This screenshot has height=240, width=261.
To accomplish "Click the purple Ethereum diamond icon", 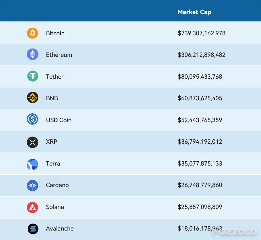I will click(32, 54).
